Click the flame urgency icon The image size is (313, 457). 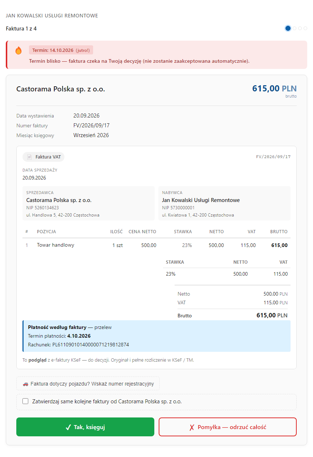click(x=18, y=50)
